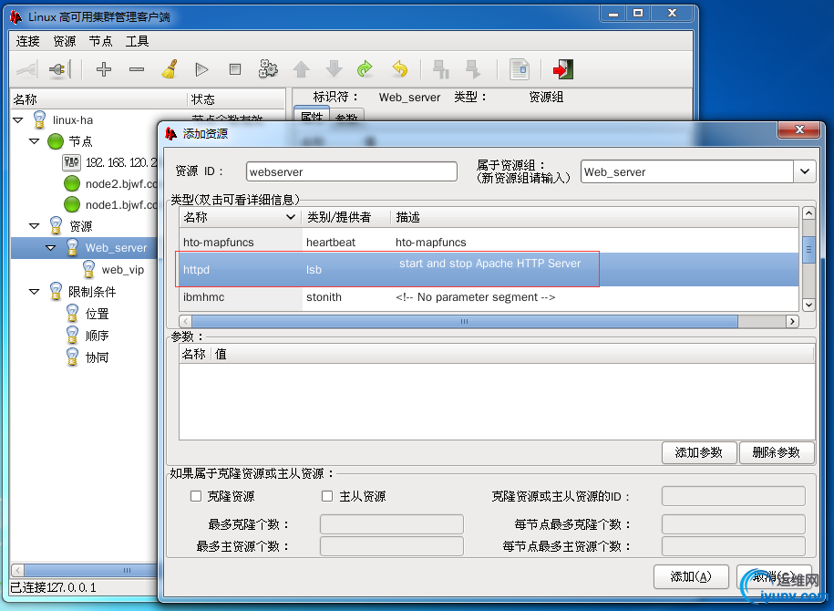Select the ibmhmc stonith row
The image size is (834, 611).
(489, 297)
